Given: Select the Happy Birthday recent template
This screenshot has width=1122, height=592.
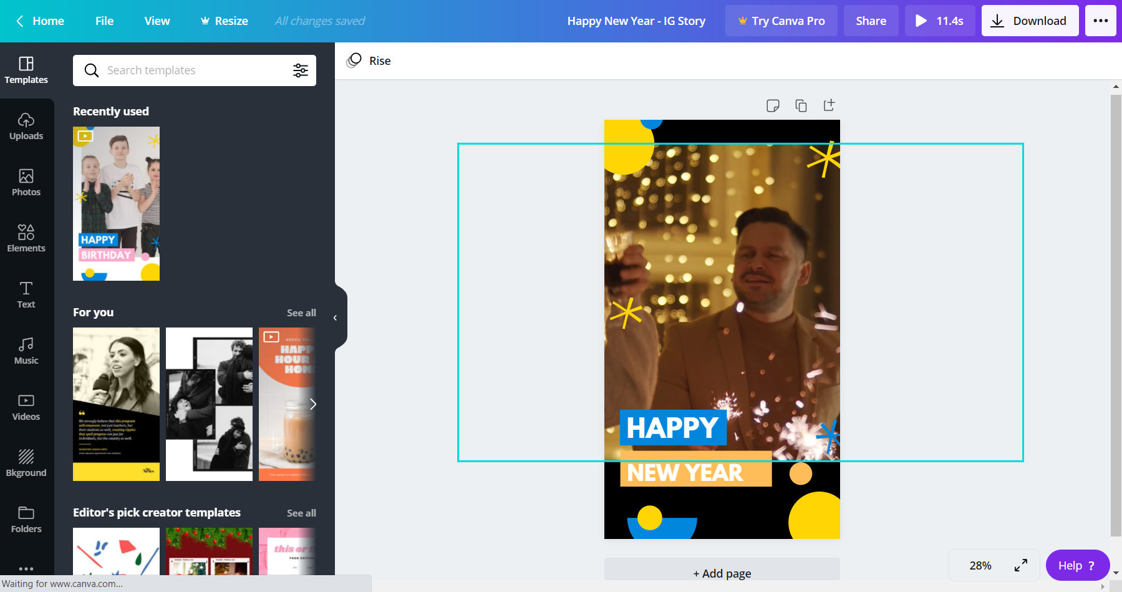Looking at the screenshot, I should pos(116,204).
